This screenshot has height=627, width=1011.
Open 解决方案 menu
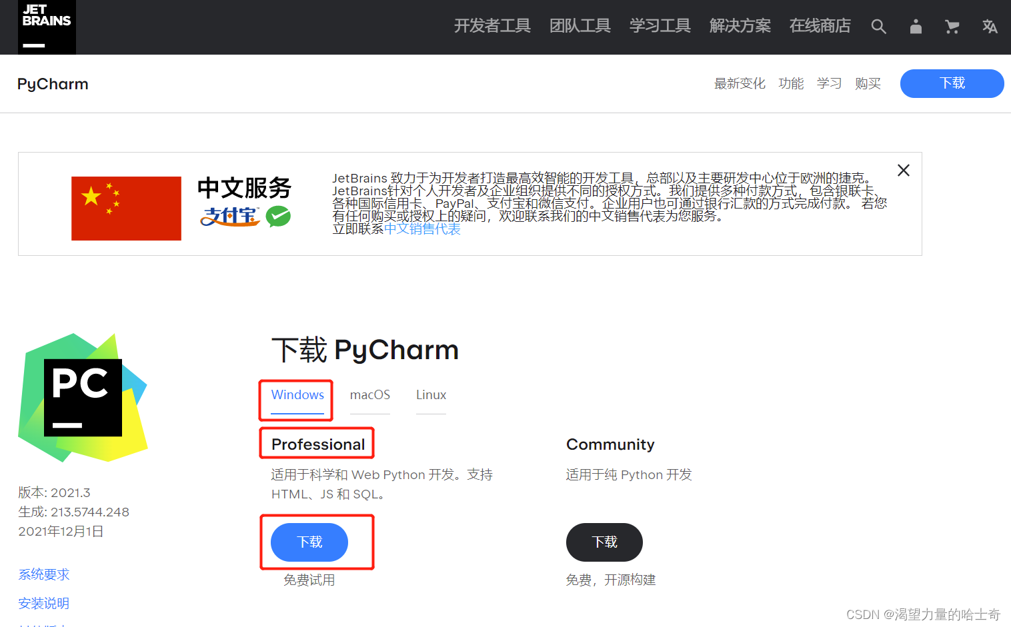pos(740,26)
